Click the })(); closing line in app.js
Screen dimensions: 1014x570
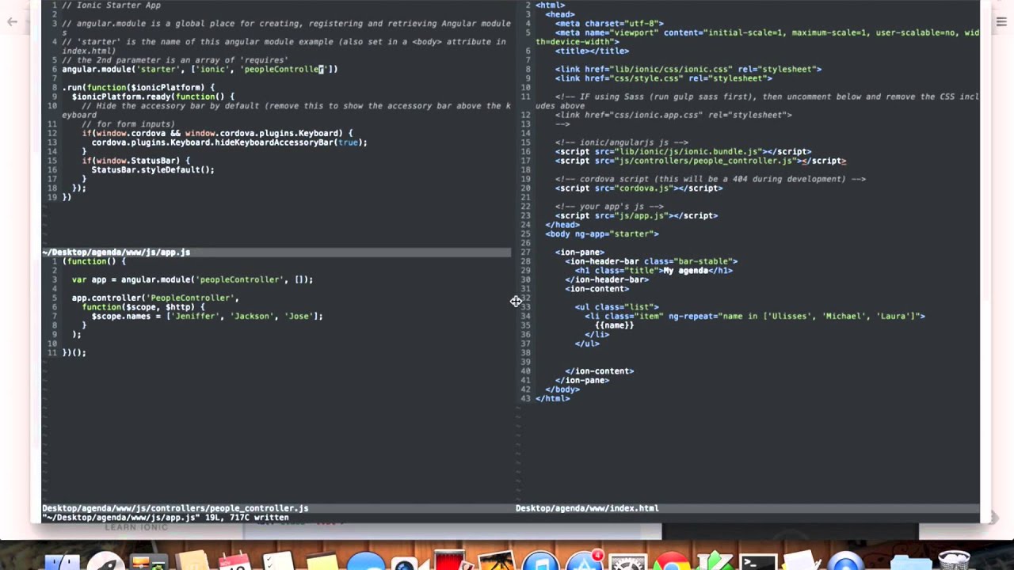coord(74,352)
